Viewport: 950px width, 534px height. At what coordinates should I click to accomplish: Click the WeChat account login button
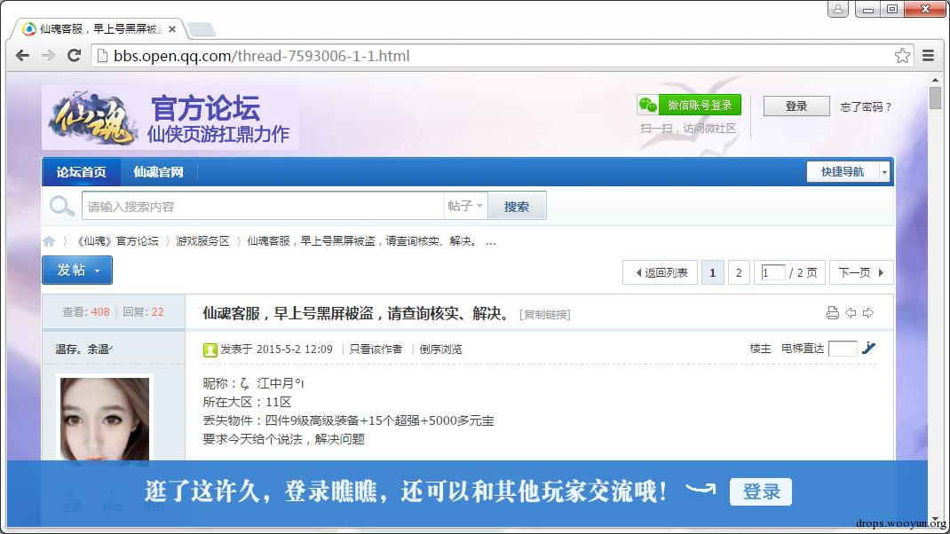(x=689, y=106)
